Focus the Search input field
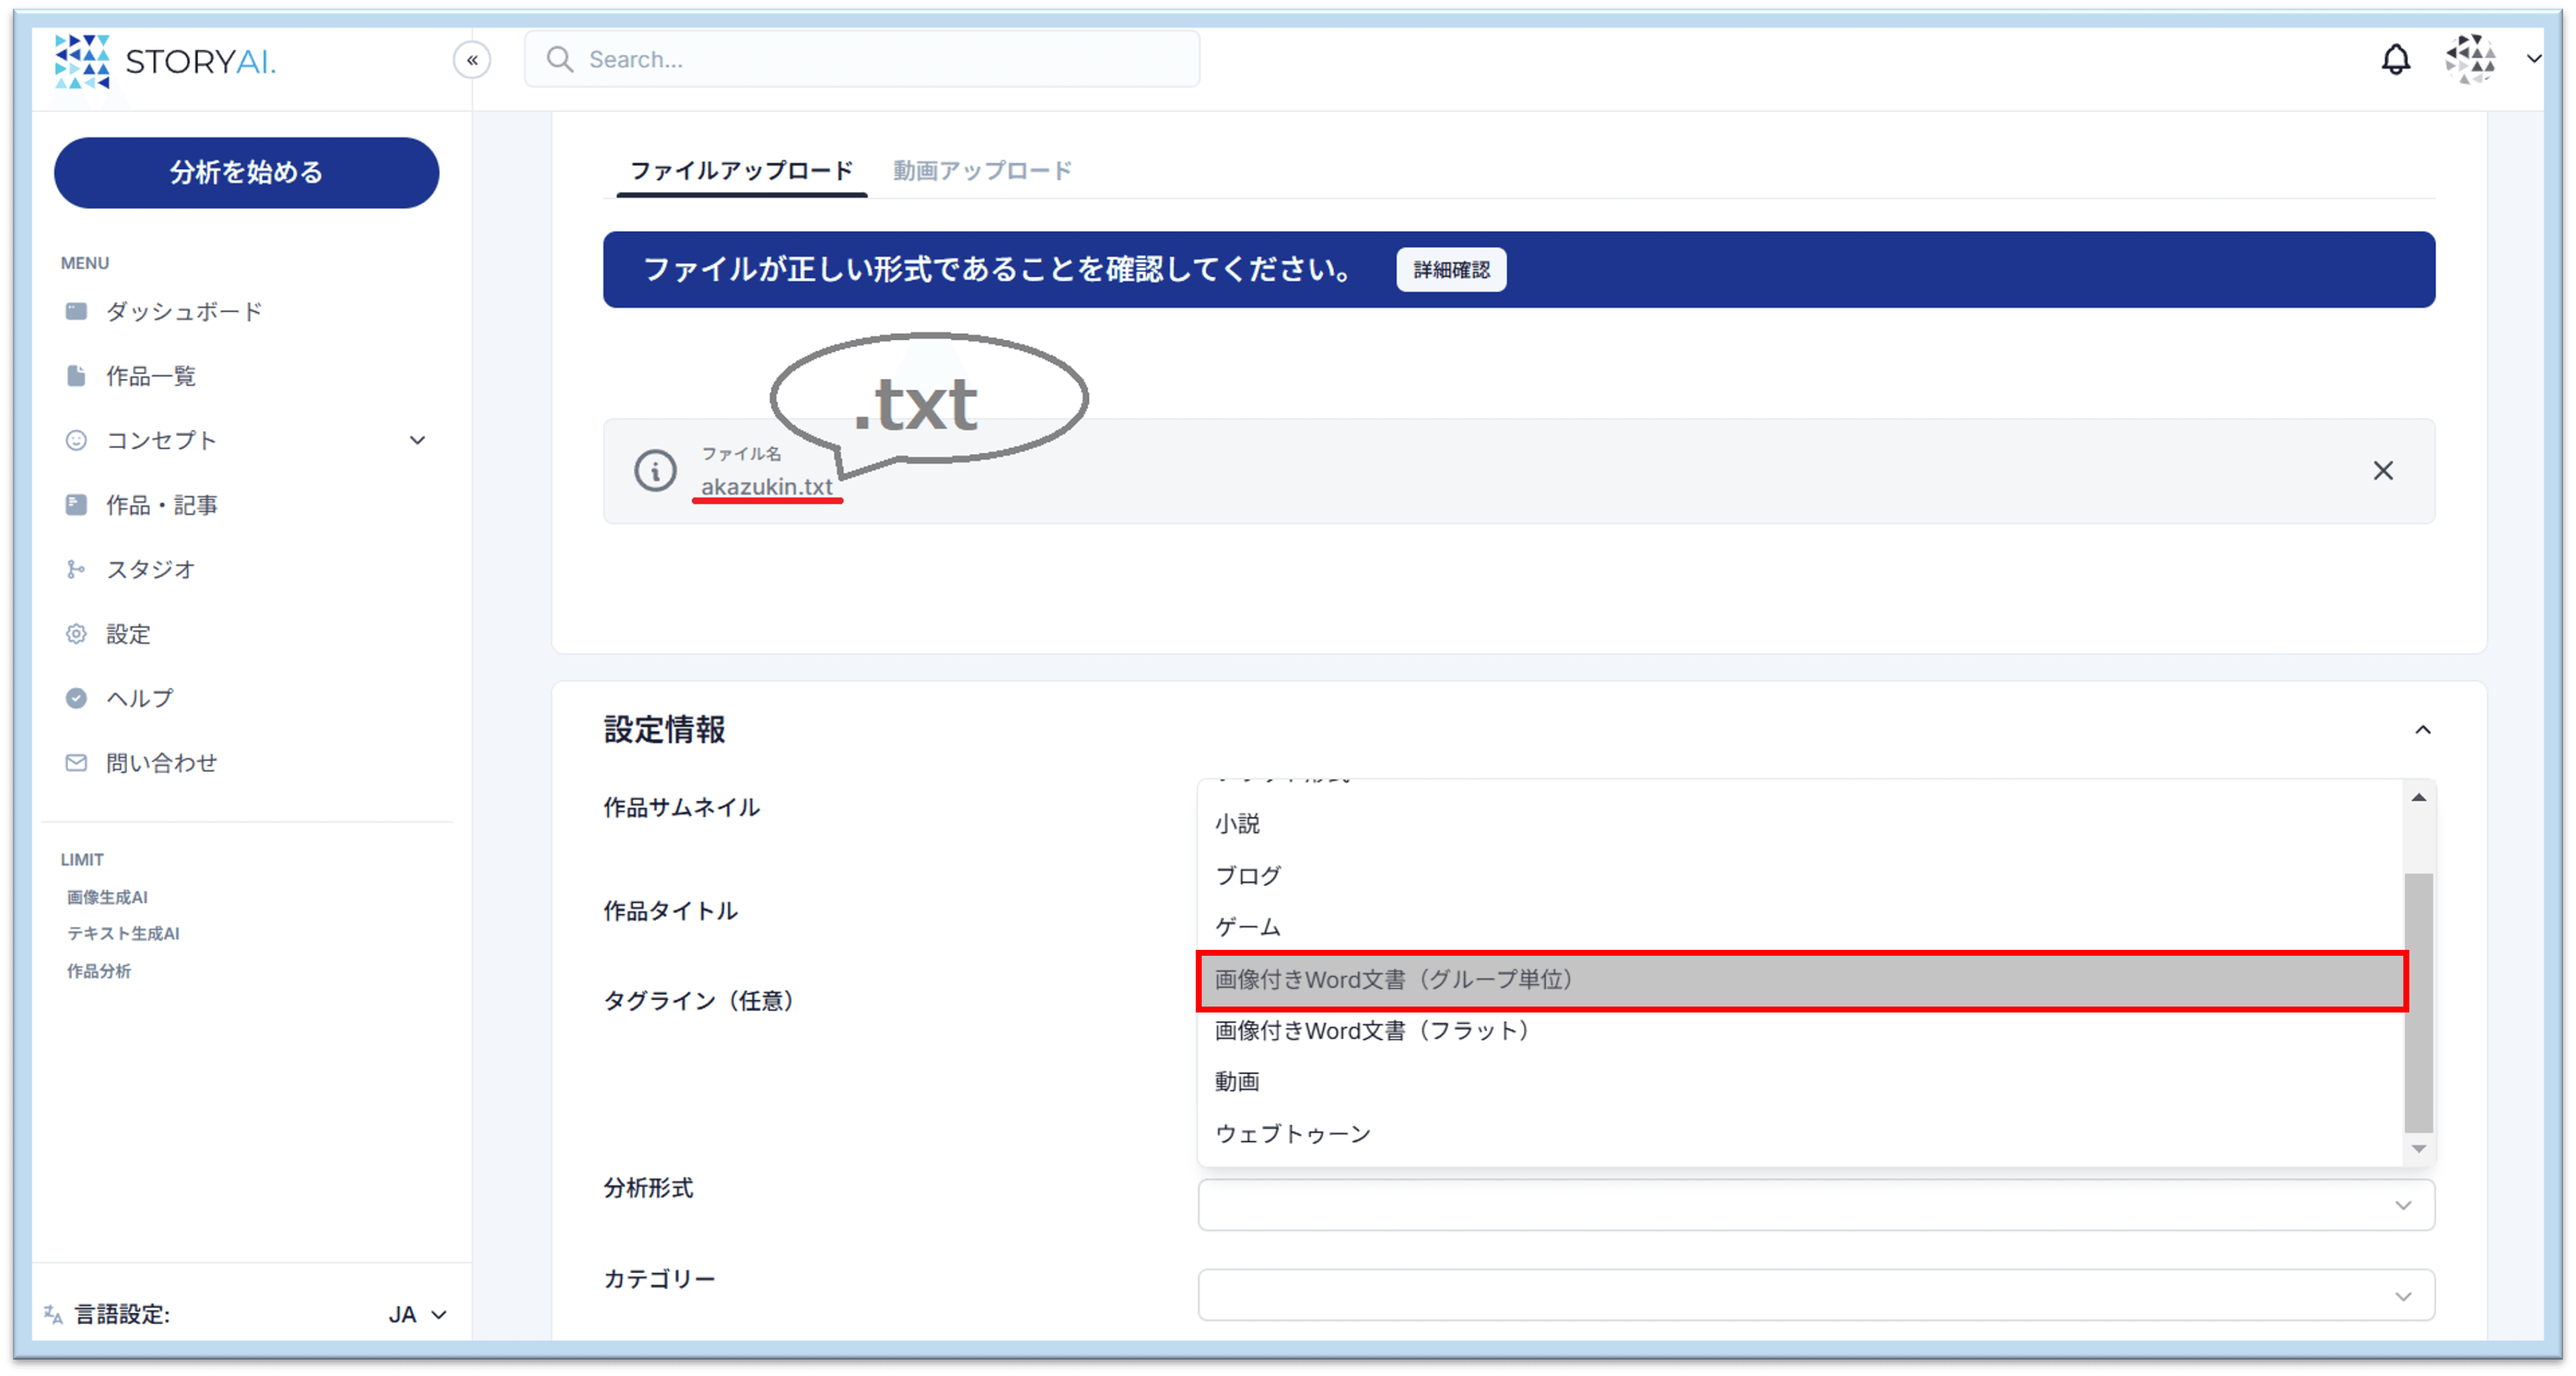This screenshot has width=2576, height=1376. coord(862,60)
